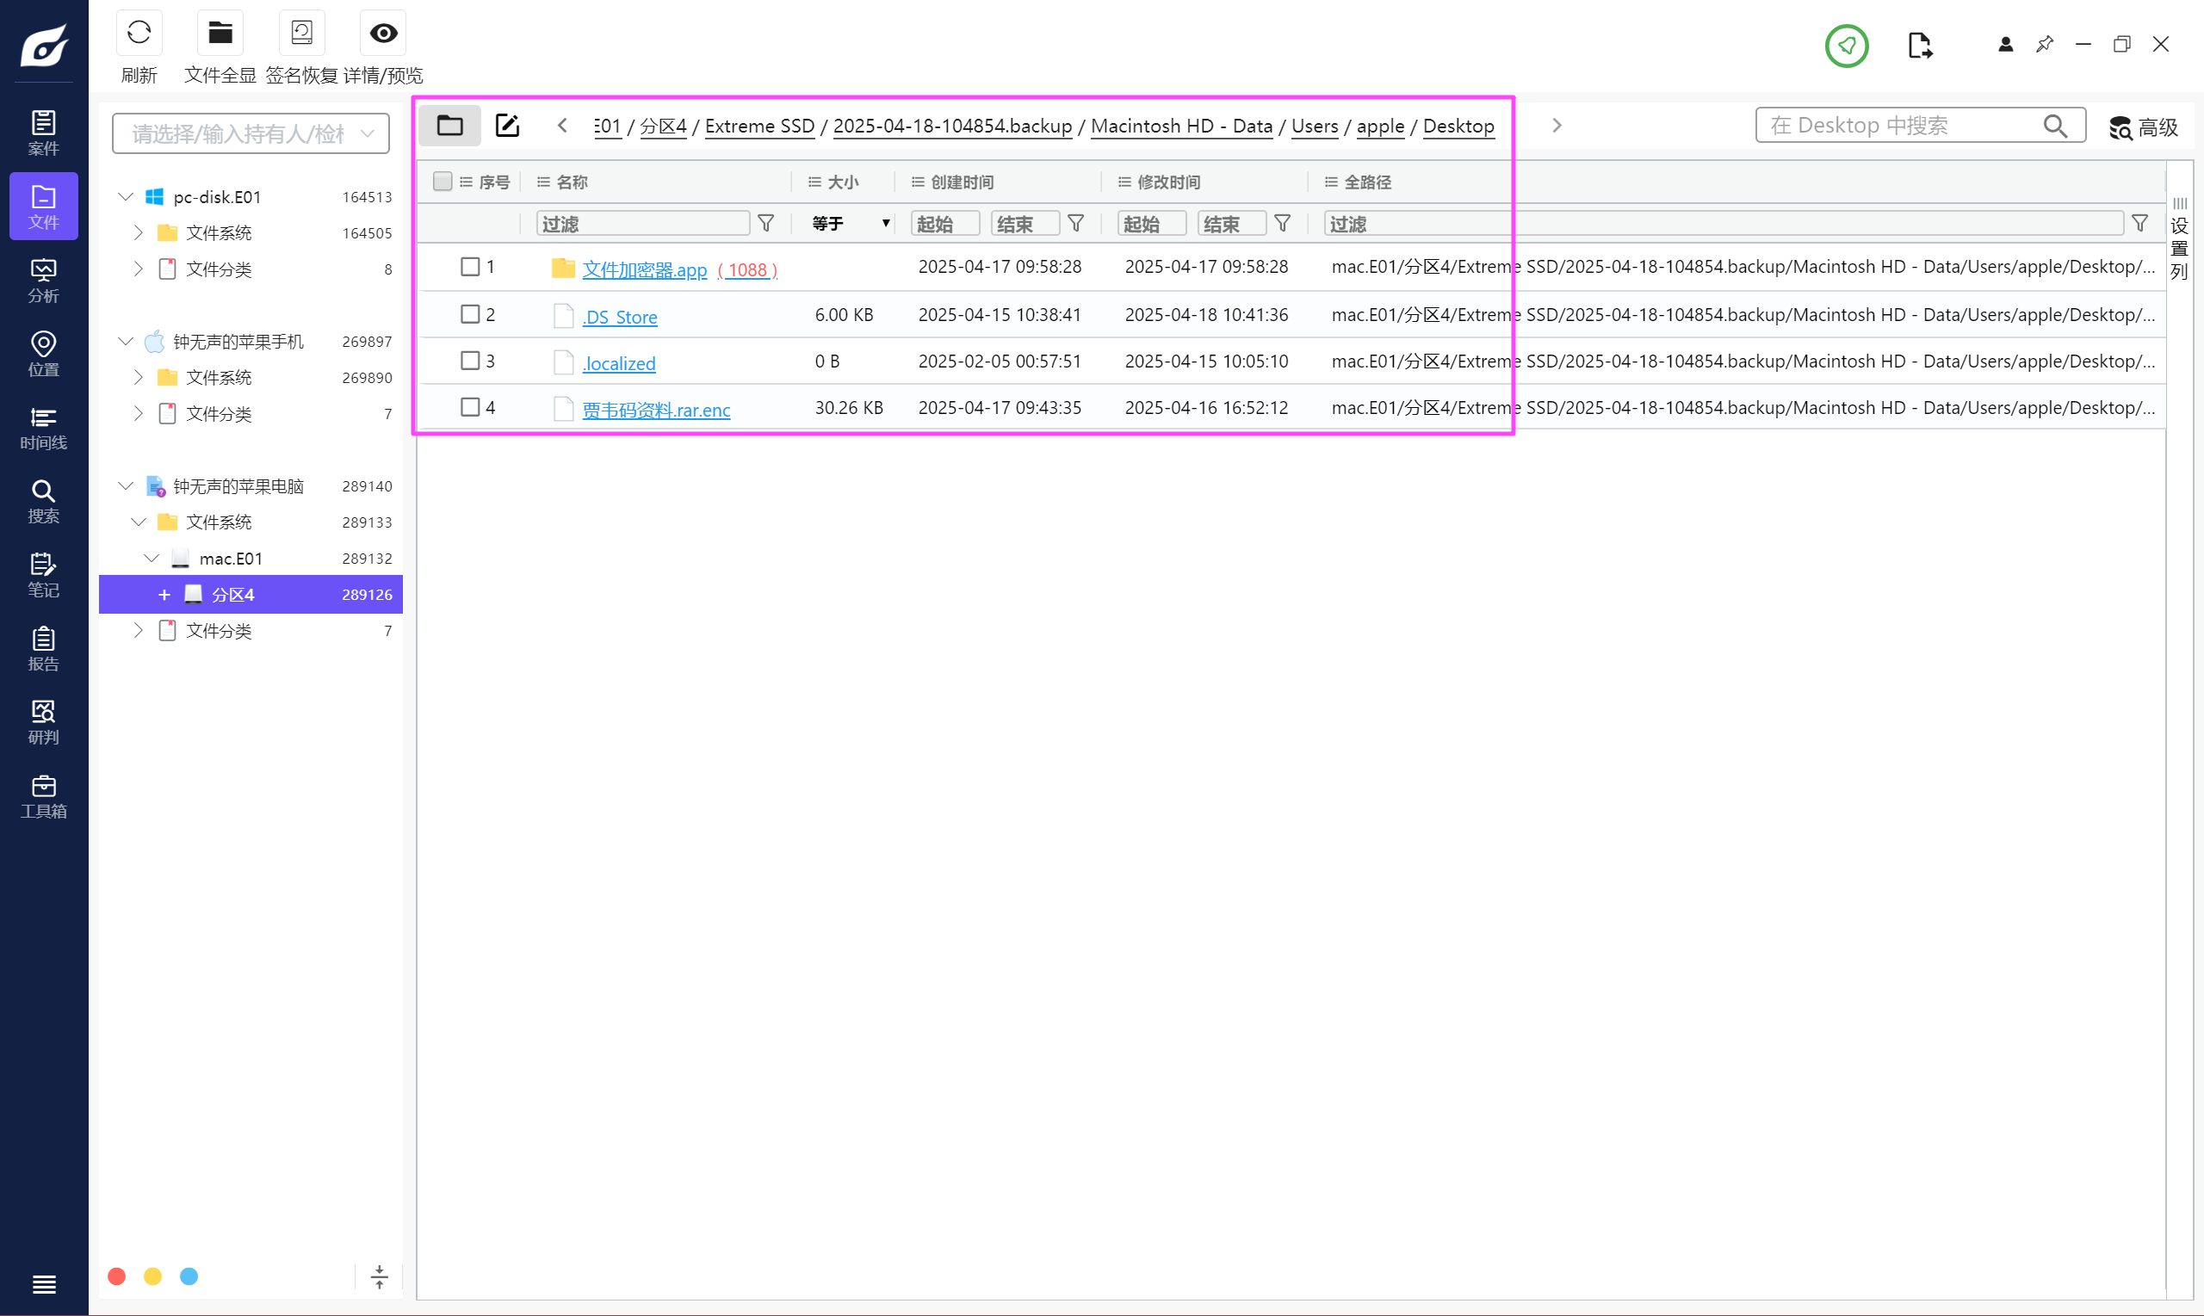The image size is (2204, 1316).
Task: Open the 位置 location tab
Action: click(x=43, y=354)
